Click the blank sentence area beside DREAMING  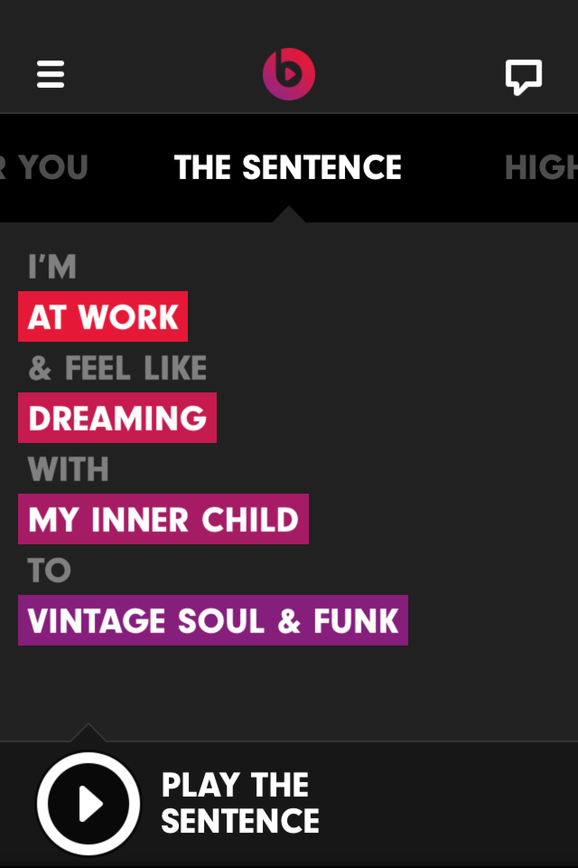(x=397, y=418)
